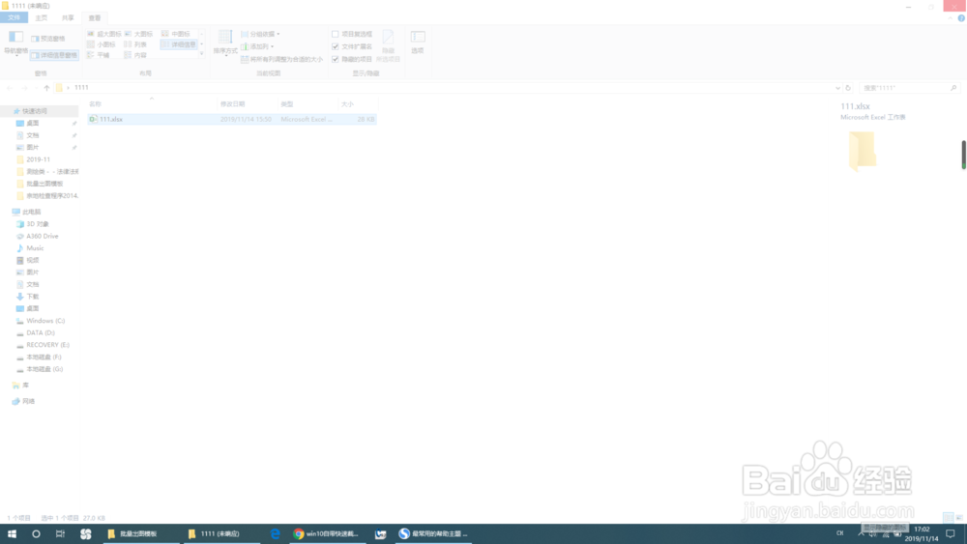Open address bar history dropdown
Viewport: 967px width, 544px height.
point(837,88)
